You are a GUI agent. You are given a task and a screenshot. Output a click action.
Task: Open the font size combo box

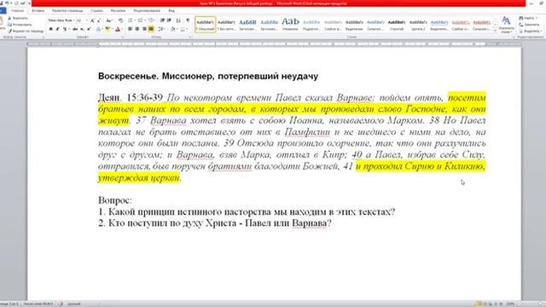tap(82, 20)
